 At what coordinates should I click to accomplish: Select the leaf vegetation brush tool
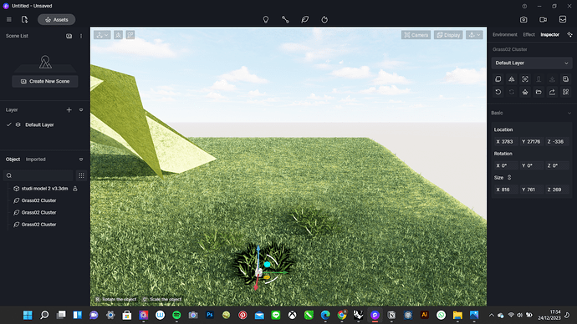[304, 19]
